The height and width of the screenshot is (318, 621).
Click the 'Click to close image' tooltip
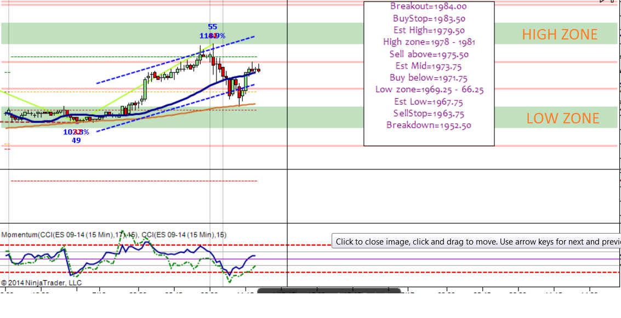pyautogui.click(x=476, y=242)
